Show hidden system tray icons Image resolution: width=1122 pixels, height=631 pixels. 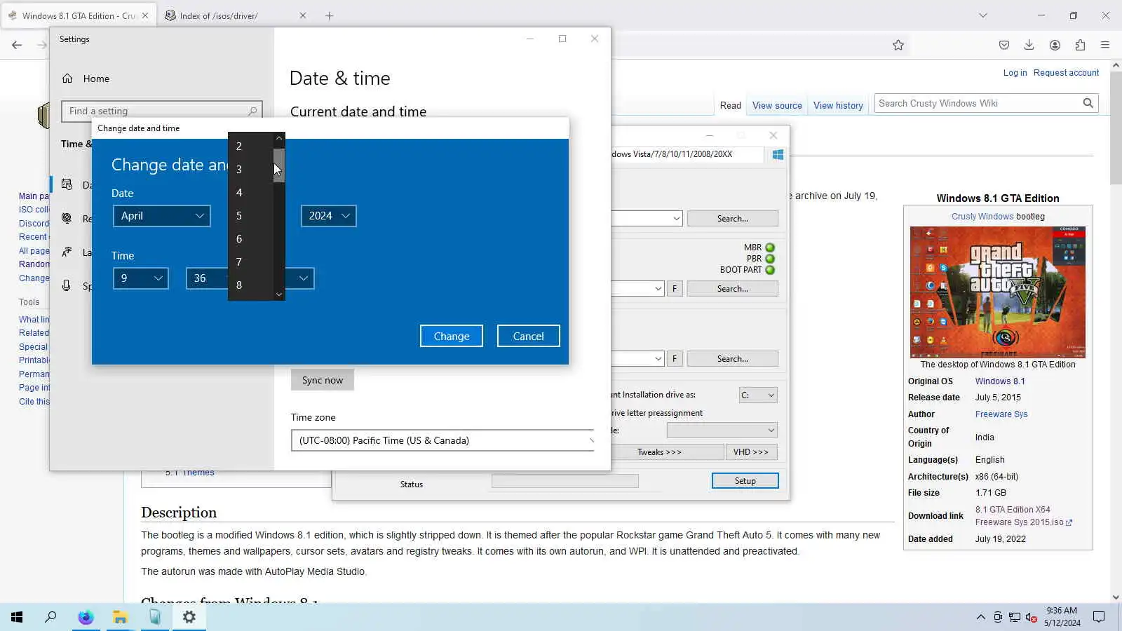pyautogui.click(x=980, y=617)
